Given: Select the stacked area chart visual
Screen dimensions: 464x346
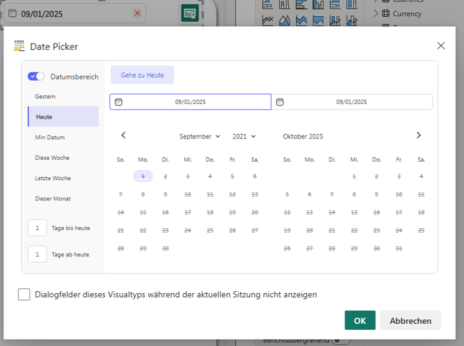Looking at the screenshot, I should click(x=301, y=20).
